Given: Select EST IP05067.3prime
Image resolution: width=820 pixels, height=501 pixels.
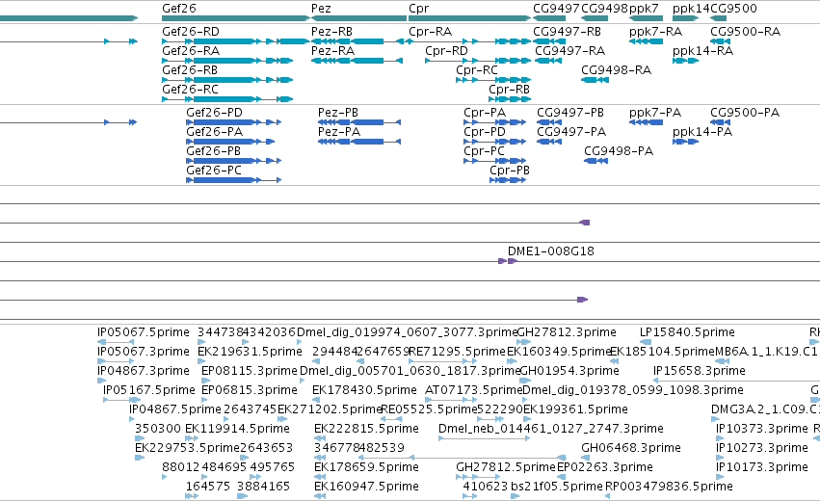Looking at the screenshot, I should 116,361.
